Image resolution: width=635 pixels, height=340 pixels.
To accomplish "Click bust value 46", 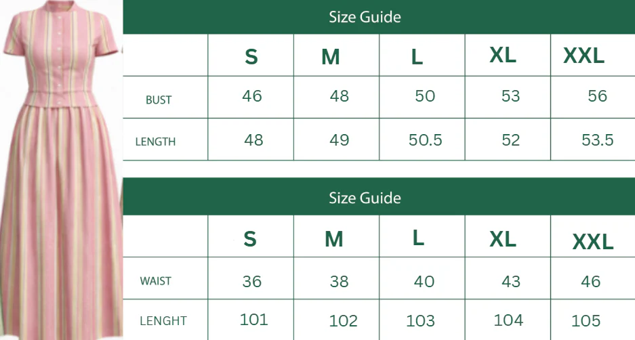I will (x=252, y=96).
